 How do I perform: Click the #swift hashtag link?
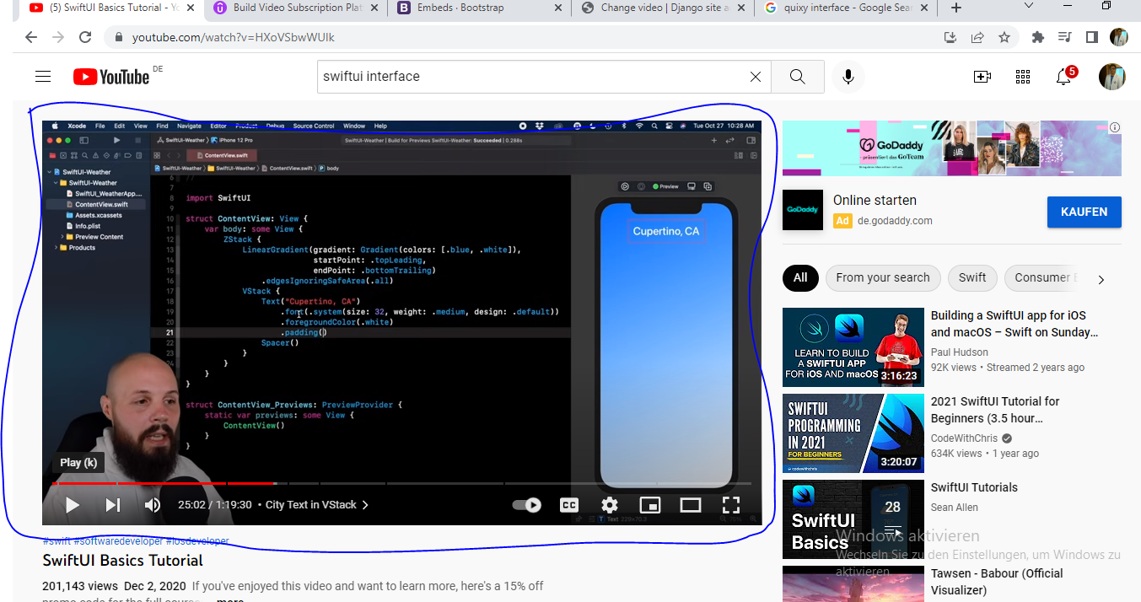[x=57, y=540]
